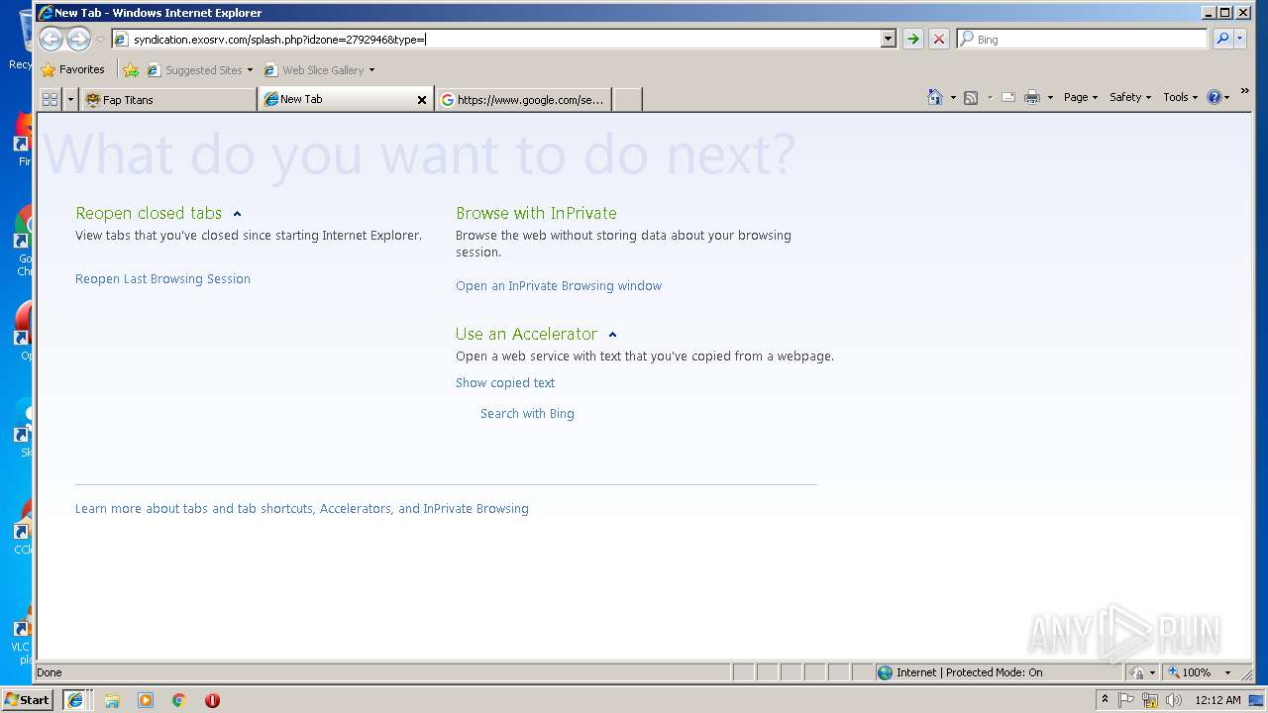Click Learn more about tabs and shortcuts link
1268x713 pixels.
pos(302,509)
